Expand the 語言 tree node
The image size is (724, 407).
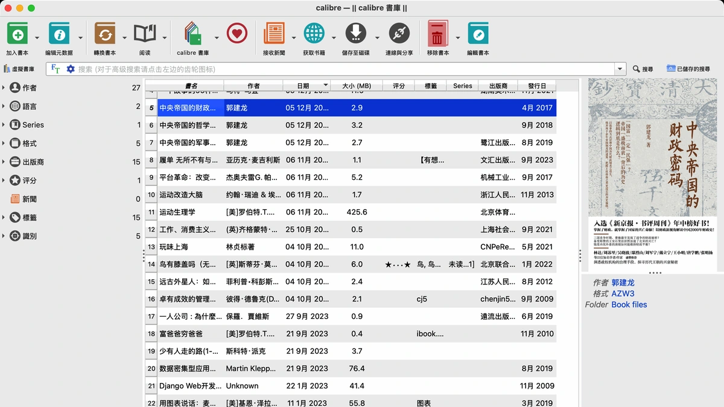coord(4,107)
